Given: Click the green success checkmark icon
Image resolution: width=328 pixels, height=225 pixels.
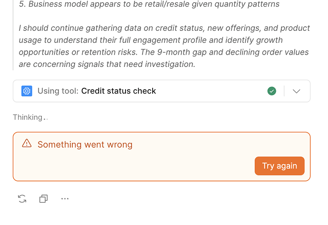Looking at the screenshot, I should (x=272, y=91).
